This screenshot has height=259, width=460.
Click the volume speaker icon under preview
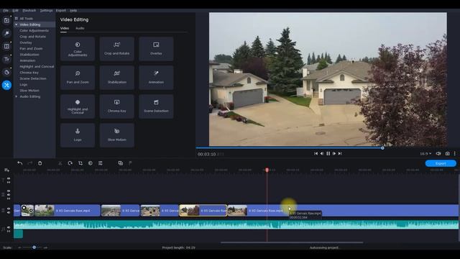click(x=438, y=153)
